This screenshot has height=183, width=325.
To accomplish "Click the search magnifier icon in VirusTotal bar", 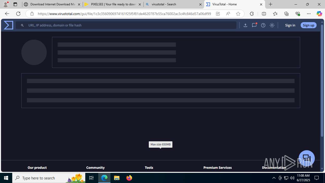I will (x=22, y=25).
